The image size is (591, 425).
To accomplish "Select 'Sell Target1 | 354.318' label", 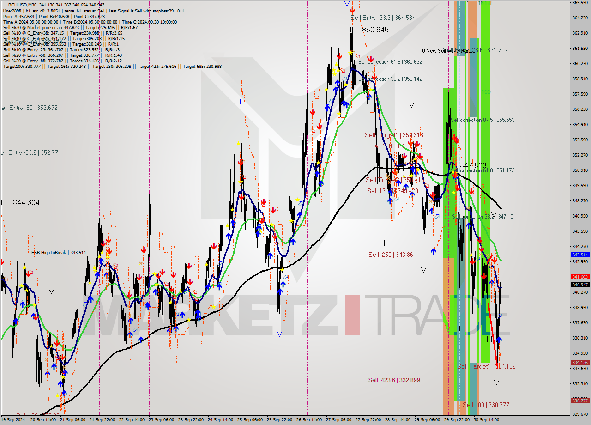I will click(394, 135).
